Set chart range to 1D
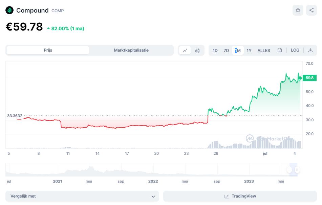 (x=215, y=51)
